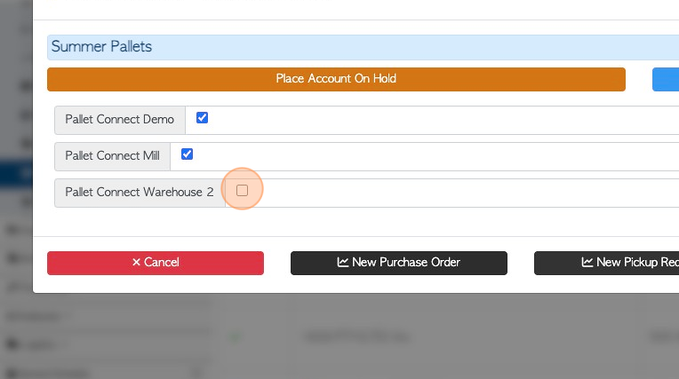
Task: Click Place Account On Hold button
Action: click(336, 79)
